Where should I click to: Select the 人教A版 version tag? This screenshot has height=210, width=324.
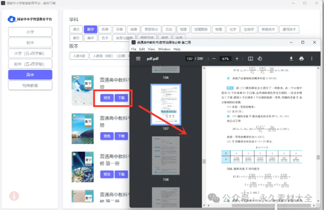79,56
